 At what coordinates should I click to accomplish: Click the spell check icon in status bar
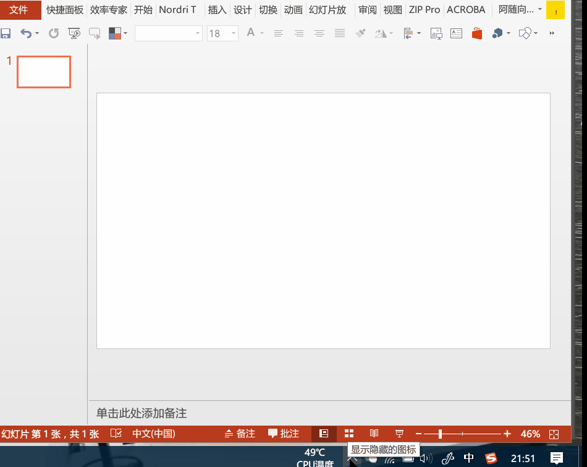[x=116, y=434]
